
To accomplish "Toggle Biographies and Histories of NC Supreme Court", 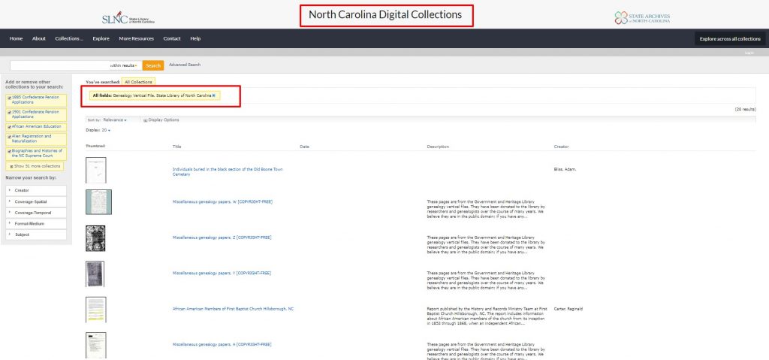I will point(9,151).
